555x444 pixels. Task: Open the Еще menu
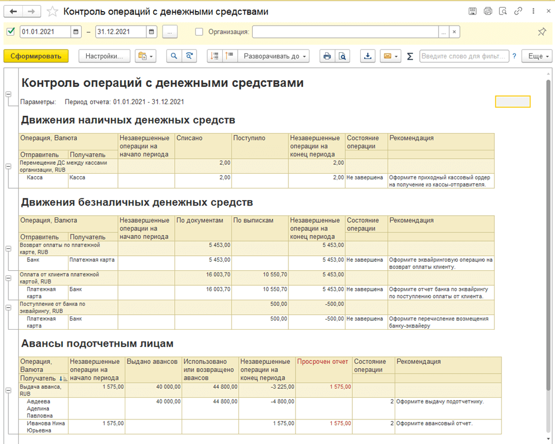pos(537,56)
